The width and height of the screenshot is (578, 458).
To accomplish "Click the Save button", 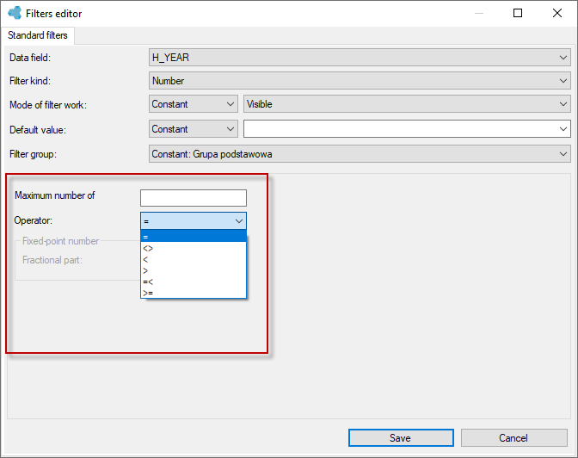I will pyautogui.click(x=401, y=437).
